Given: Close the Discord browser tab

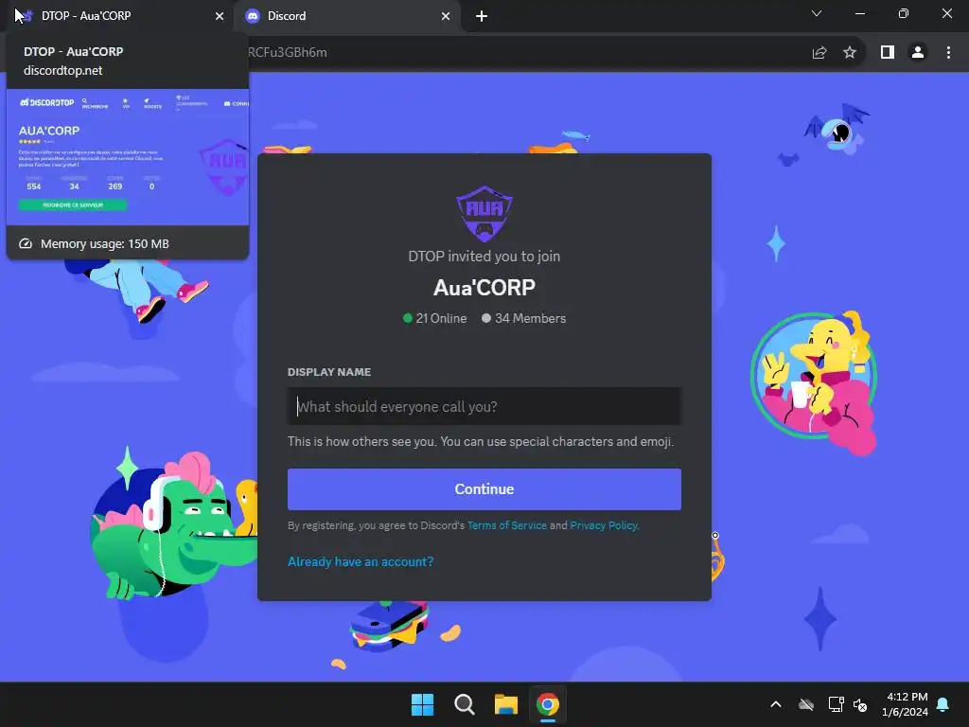Looking at the screenshot, I should pos(446,16).
